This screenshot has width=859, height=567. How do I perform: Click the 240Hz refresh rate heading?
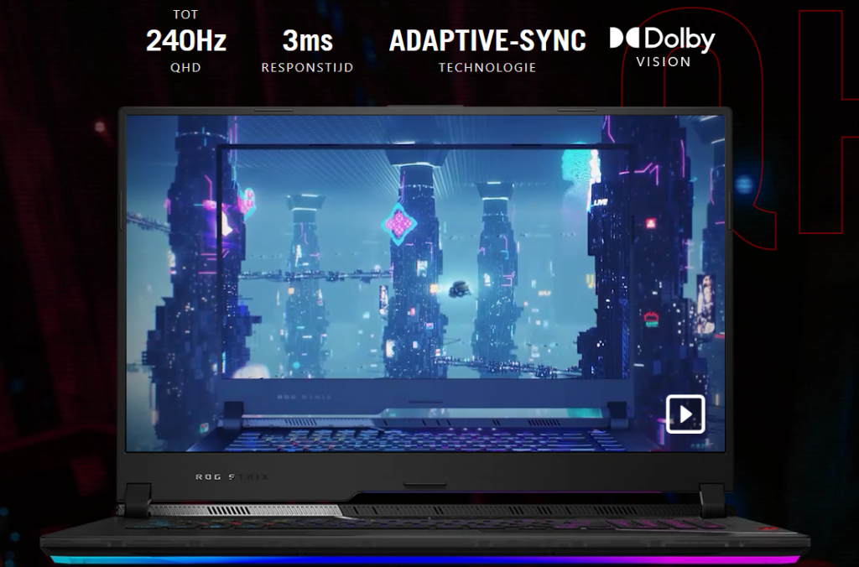point(186,40)
